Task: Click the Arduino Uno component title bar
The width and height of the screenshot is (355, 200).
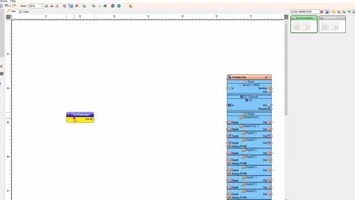Action: click(249, 77)
